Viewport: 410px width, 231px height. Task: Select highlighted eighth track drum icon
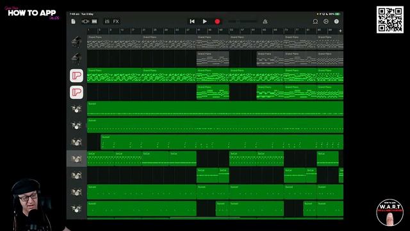click(x=77, y=158)
